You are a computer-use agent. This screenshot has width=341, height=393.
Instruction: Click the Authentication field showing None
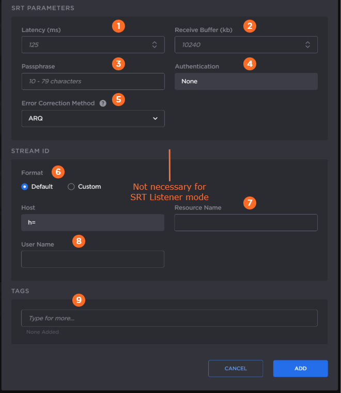246,81
